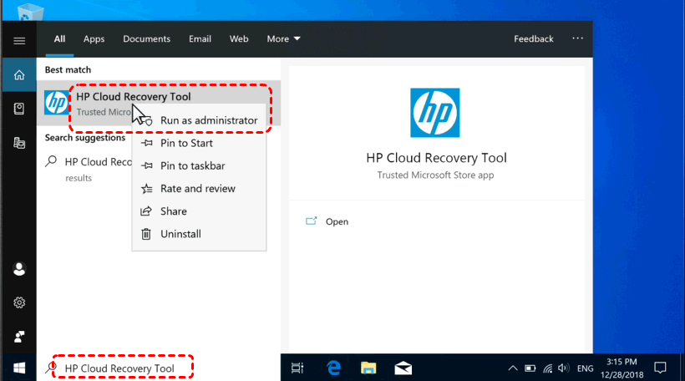This screenshot has height=381, width=685.
Task: Open Mail app from taskbar
Action: tap(403, 368)
